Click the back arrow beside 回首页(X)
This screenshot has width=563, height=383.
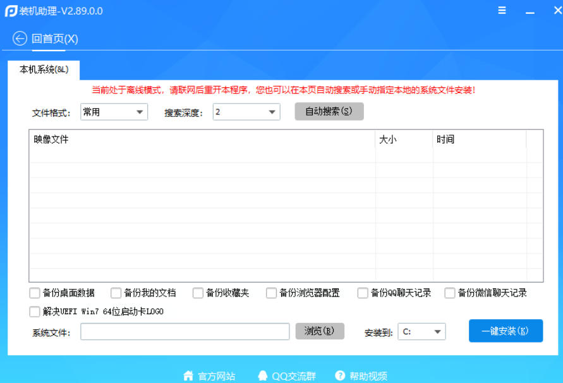[x=19, y=39]
